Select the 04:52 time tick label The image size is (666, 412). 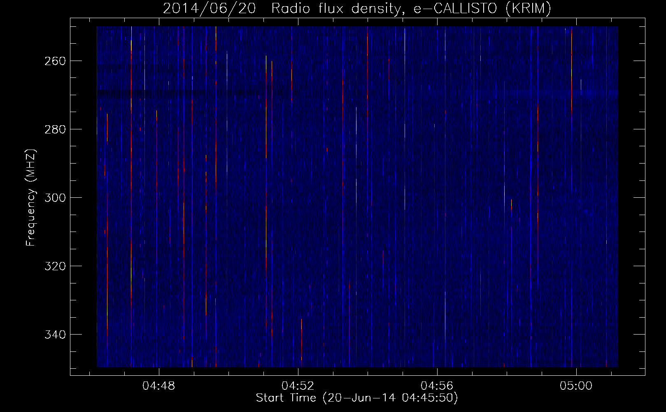(x=298, y=386)
